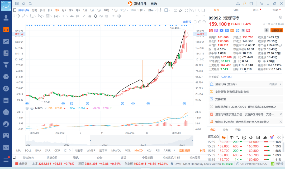Click the user profile icon in sidebar
Screen dimensions: 285x169
coord(6,18)
